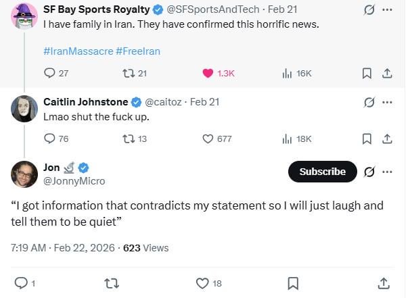
Task: Open more options on Jon's post
Action: coord(387,172)
